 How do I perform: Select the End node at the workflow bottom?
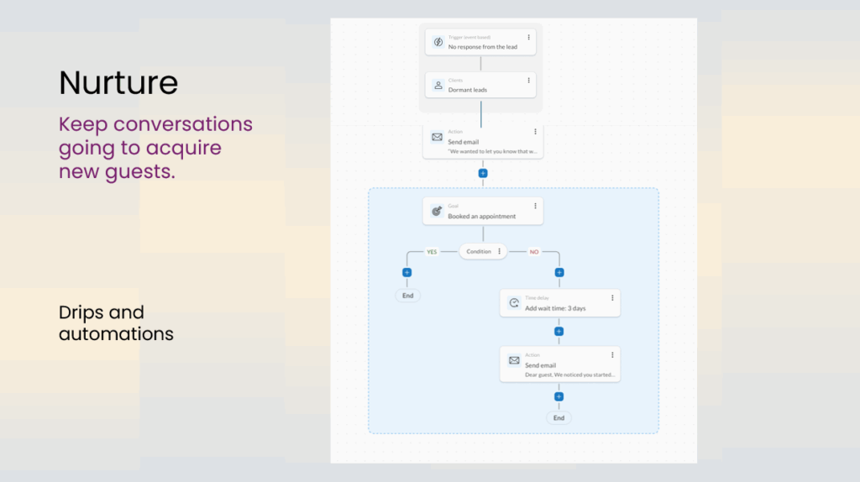[559, 417]
